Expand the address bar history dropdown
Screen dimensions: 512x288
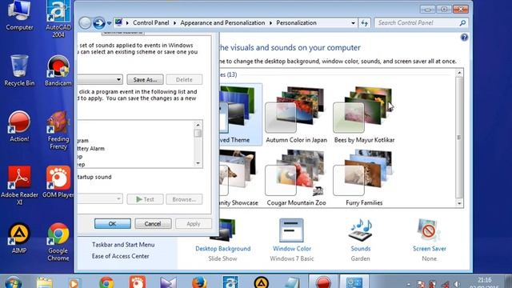pyautogui.click(x=353, y=23)
